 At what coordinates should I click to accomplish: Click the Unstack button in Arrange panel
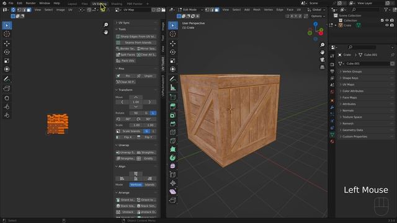(125, 212)
